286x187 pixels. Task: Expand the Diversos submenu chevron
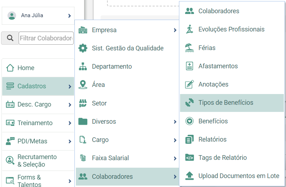(175, 122)
